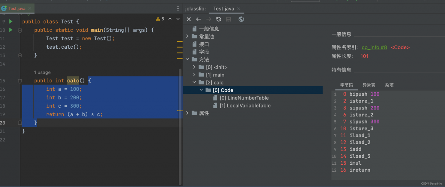Collapse the 方法 tree node
The height and width of the screenshot is (187, 445).
[187, 59]
